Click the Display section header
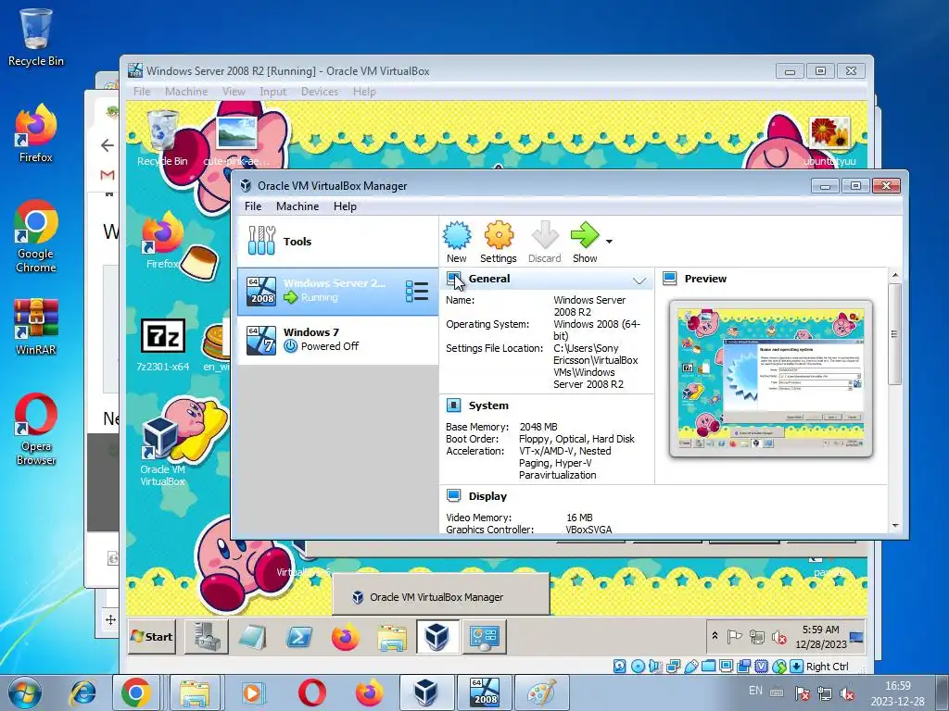The width and height of the screenshot is (949, 711). pos(487,496)
